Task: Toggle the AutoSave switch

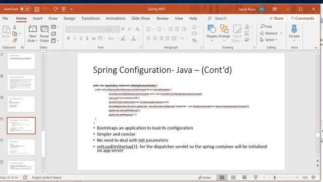Action: [25, 9]
